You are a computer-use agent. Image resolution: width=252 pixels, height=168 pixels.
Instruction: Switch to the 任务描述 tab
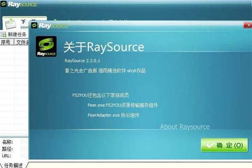pos(13,165)
